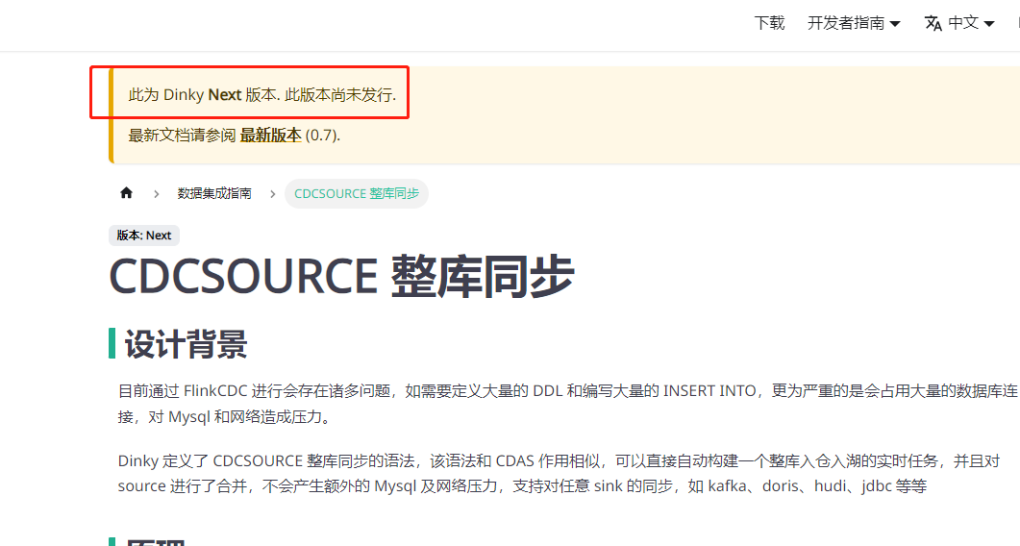Click the 此版本尚未发行 notice text
1020x546 pixels.
pos(340,95)
